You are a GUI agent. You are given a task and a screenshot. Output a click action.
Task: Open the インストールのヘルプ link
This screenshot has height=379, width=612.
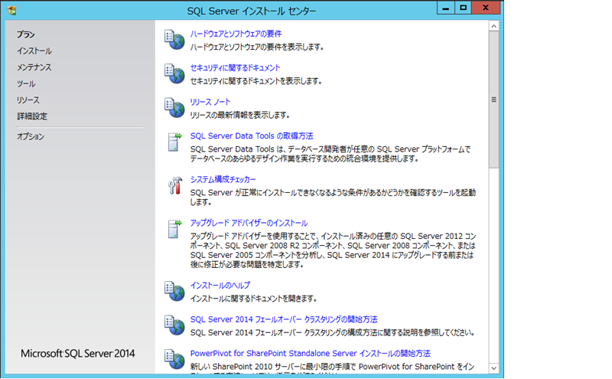[220, 286]
